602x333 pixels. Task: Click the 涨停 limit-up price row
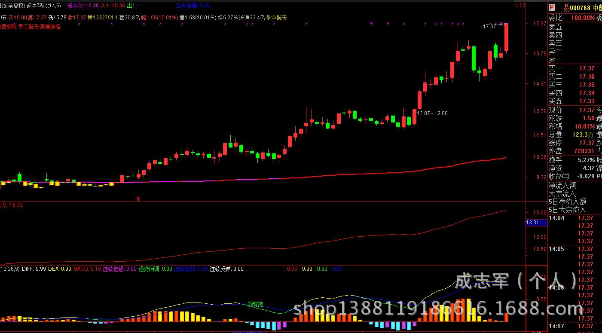[572, 143]
